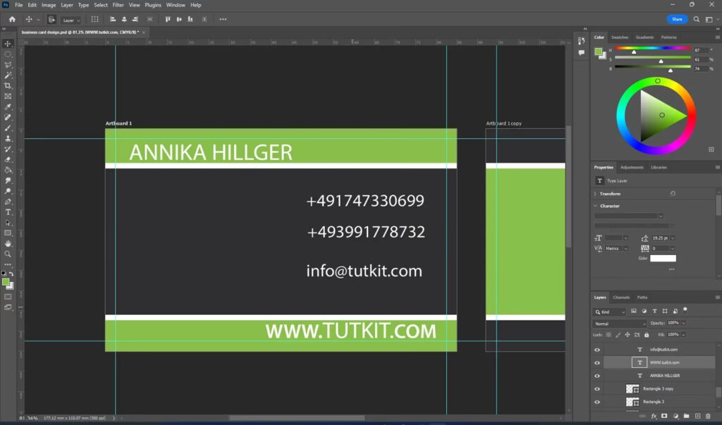The image size is (722, 425).
Task: Create a new group with folder icon
Action: [x=686, y=416]
